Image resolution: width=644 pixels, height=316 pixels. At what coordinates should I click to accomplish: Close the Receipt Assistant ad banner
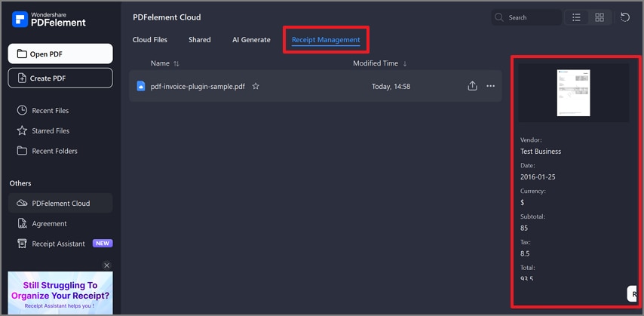106,265
